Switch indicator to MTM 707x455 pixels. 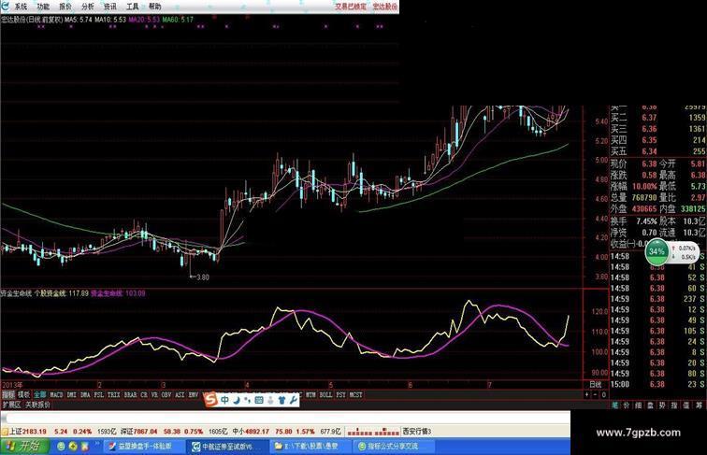[310, 394]
